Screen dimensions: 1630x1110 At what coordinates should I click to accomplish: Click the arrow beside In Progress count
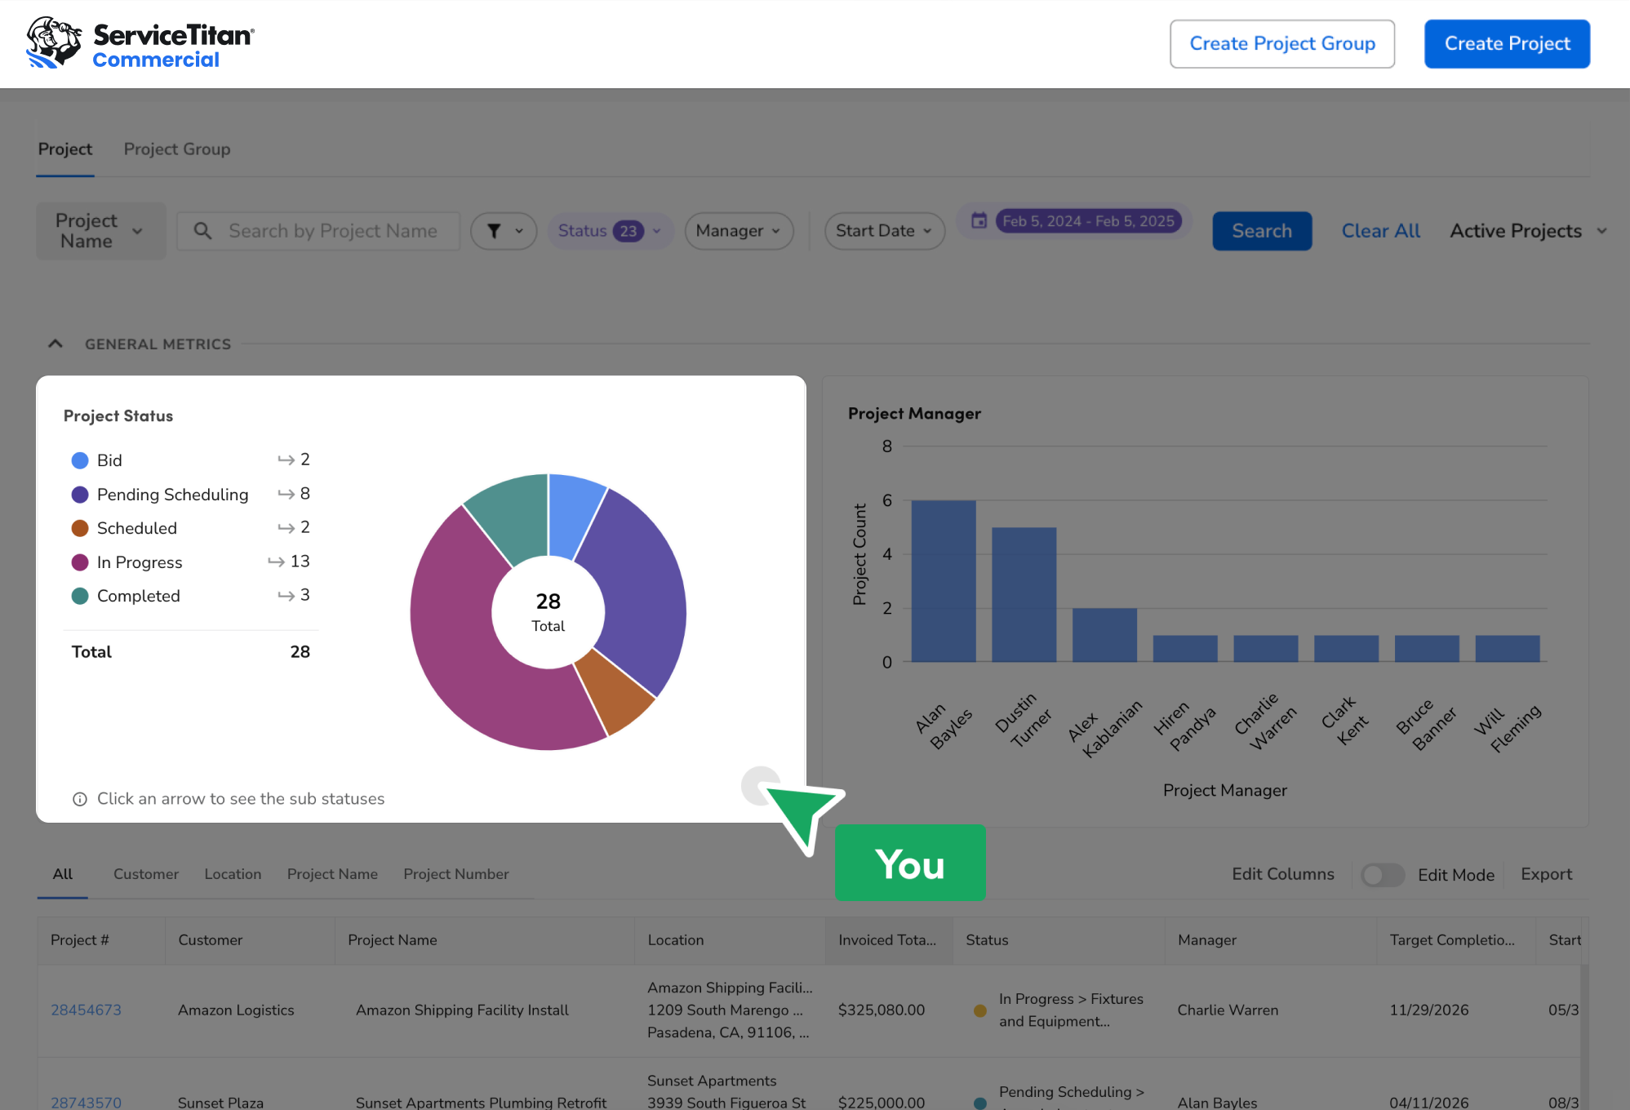pyautogui.click(x=276, y=562)
